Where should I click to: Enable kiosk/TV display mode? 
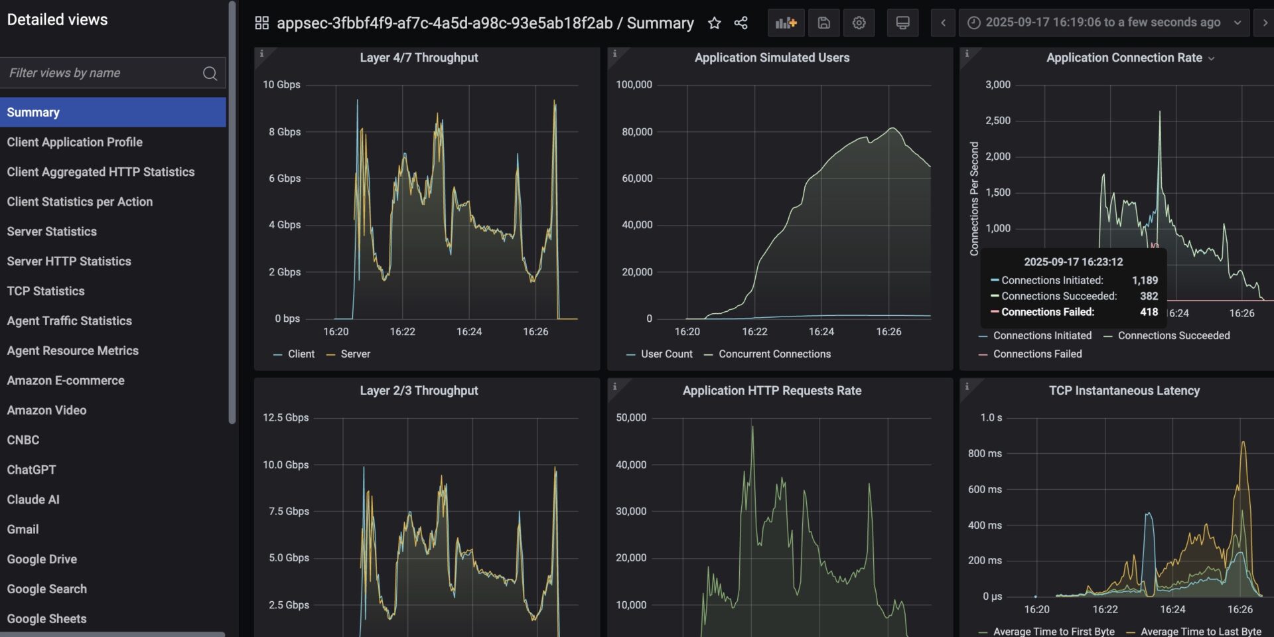[902, 23]
